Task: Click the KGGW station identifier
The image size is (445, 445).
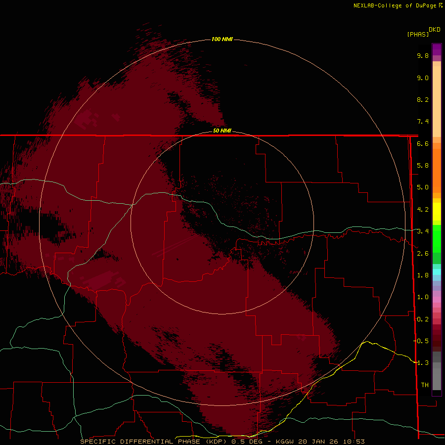Action: point(285,442)
